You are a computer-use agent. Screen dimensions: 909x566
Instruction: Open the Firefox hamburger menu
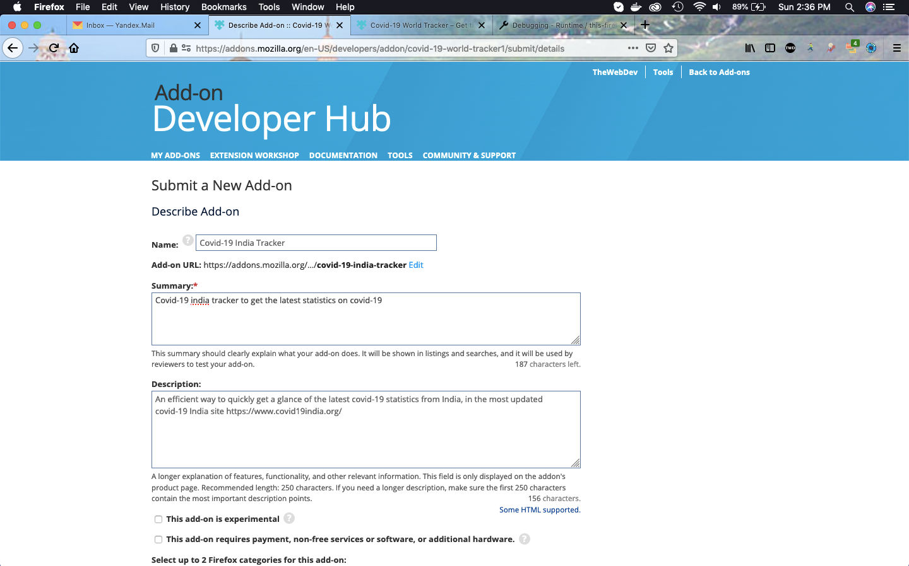coord(896,48)
